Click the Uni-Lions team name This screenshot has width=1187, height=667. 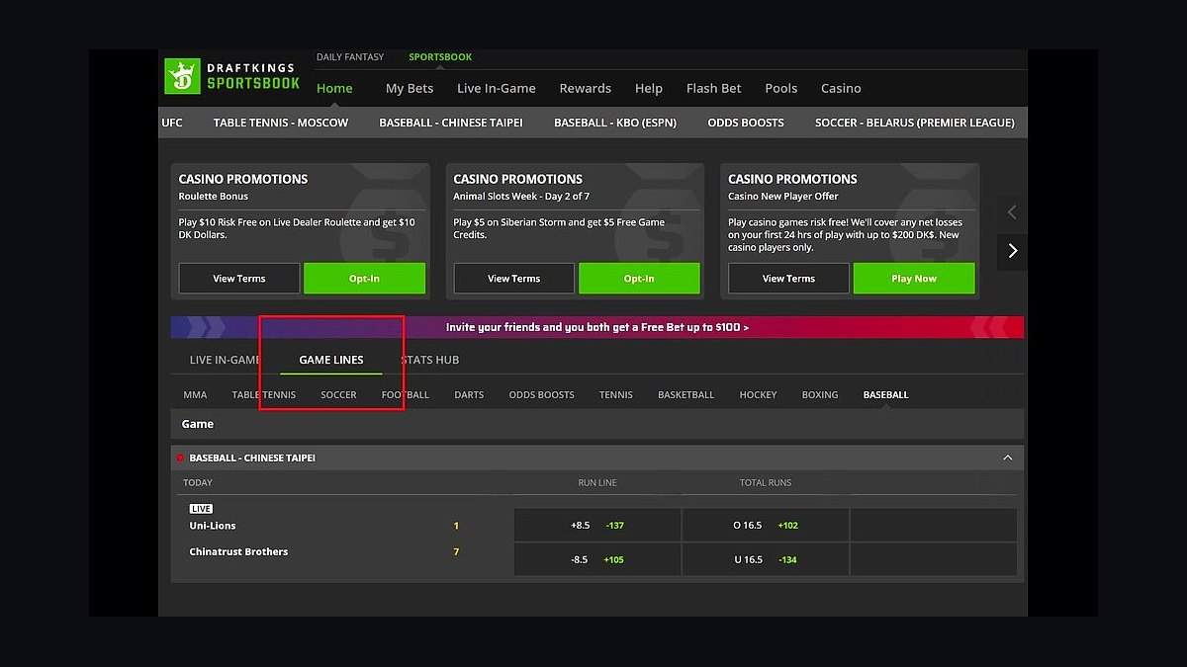(213, 526)
